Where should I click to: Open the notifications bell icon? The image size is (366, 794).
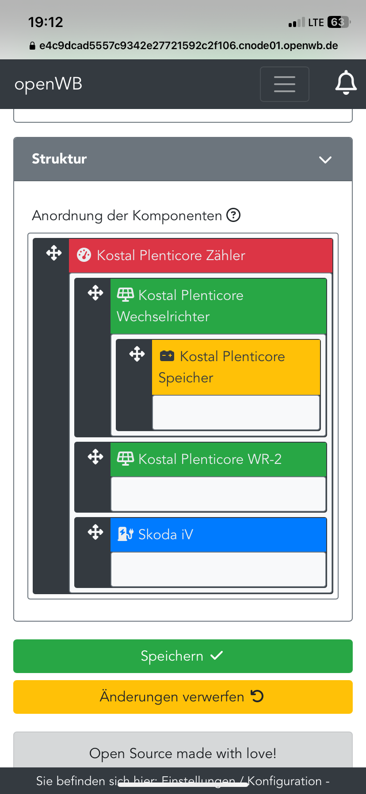pos(346,83)
